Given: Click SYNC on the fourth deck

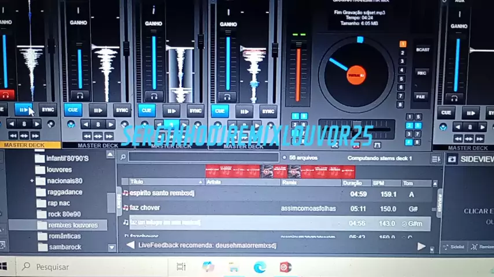Looking at the screenshot, I should (x=268, y=111).
